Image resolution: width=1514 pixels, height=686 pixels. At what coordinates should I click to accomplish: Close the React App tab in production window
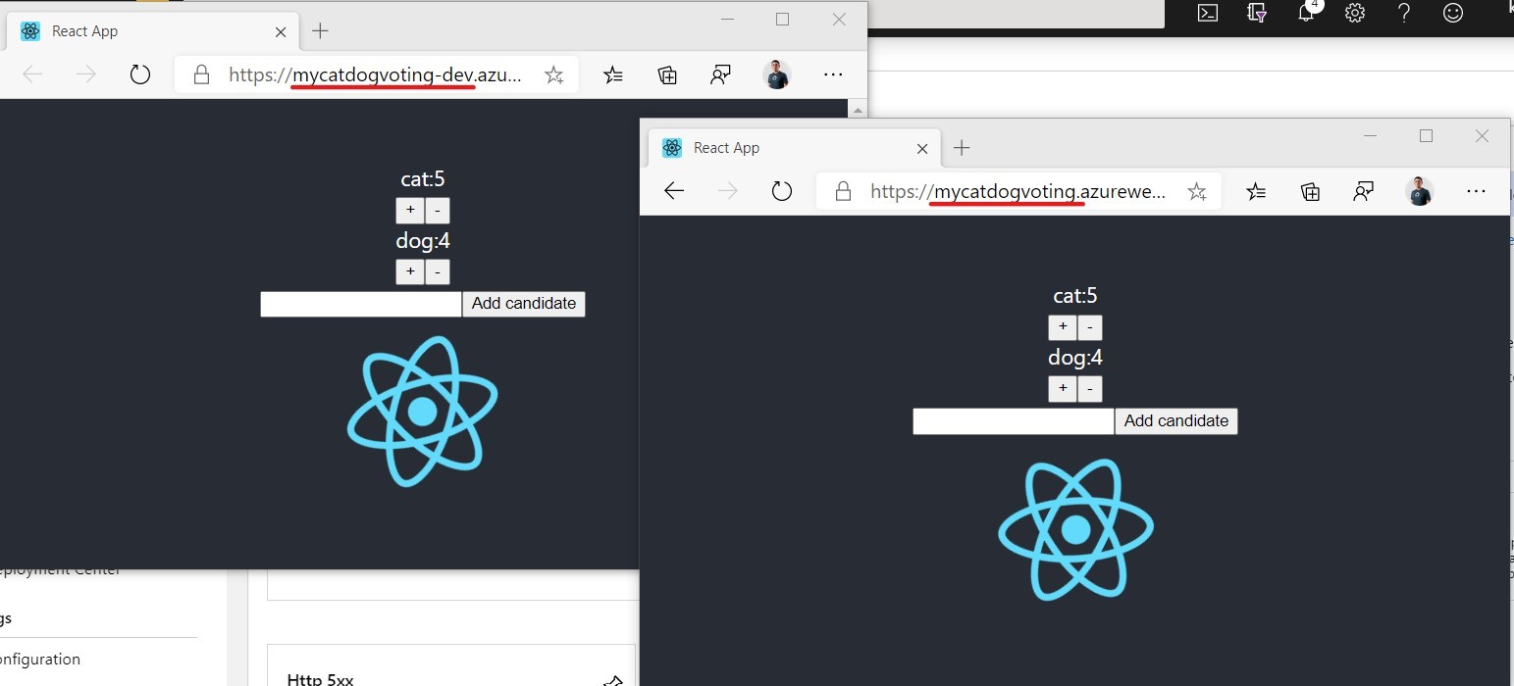[x=922, y=148]
